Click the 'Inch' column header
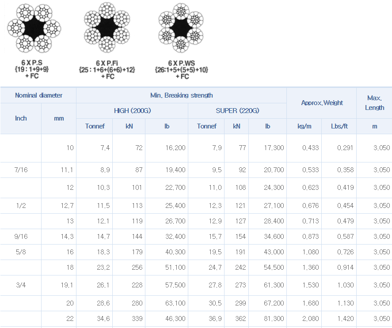Image resolution: width=392 pixels, height=328 pixels. pyautogui.click(x=21, y=118)
